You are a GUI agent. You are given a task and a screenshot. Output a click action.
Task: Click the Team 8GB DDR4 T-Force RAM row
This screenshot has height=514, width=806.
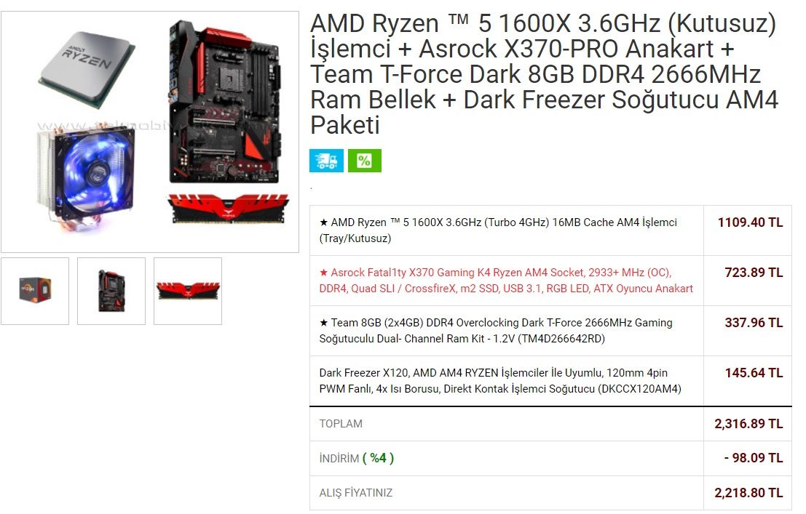550,331
